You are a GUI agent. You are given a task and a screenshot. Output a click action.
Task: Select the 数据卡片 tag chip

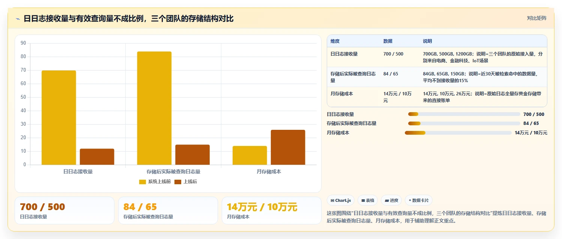(x=418, y=200)
